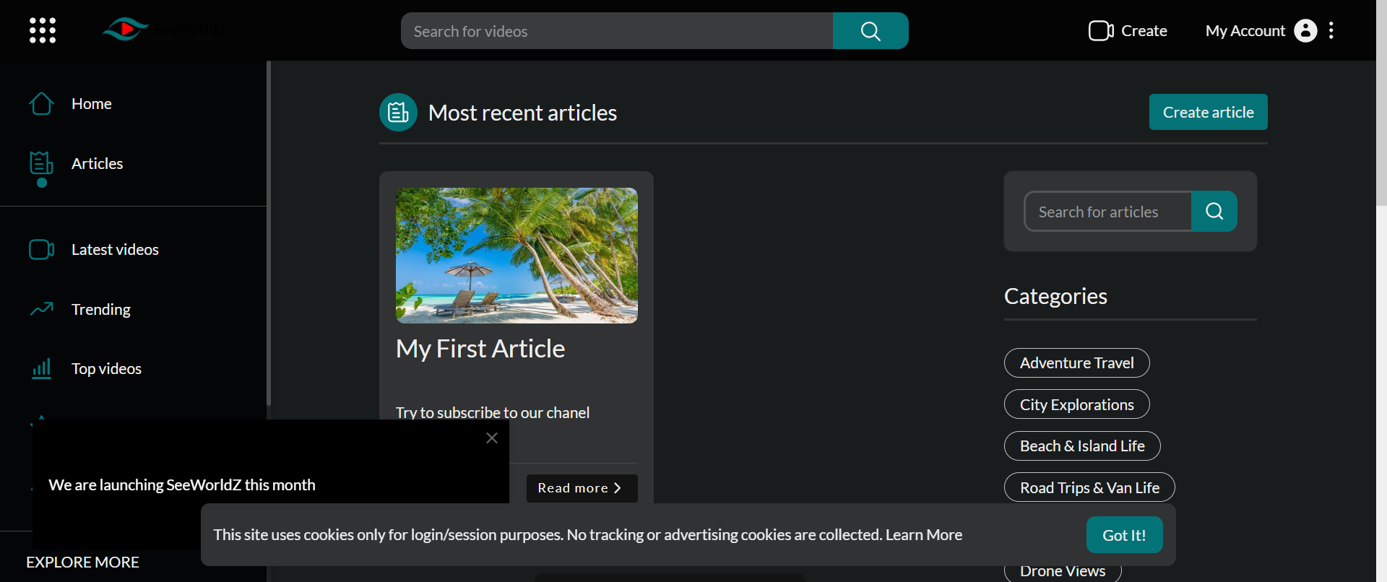The height and width of the screenshot is (582, 1387).
Task: Open the My First Article beach thumbnail
Action: (x=517, y=256)
